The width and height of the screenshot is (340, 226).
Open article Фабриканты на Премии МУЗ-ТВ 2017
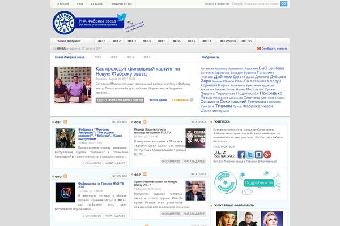(x=101, y=185)
